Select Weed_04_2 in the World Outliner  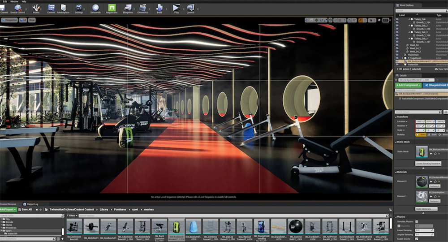(415, 48)
